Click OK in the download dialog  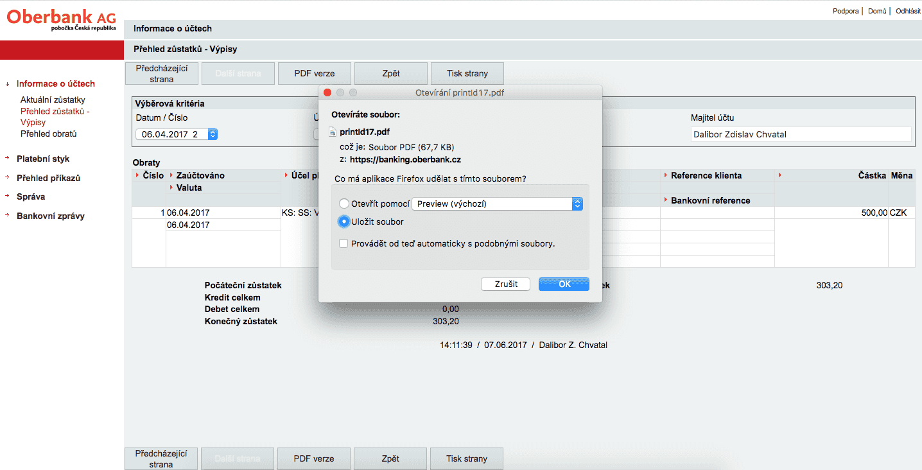click(564, 284)
